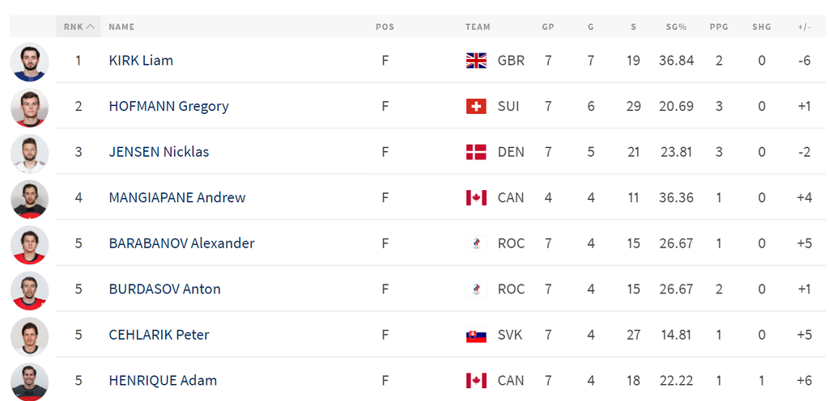Sort table by G column header
This screenshot has height=401, width=829.
pyautogui.click(x=591, y=27)
